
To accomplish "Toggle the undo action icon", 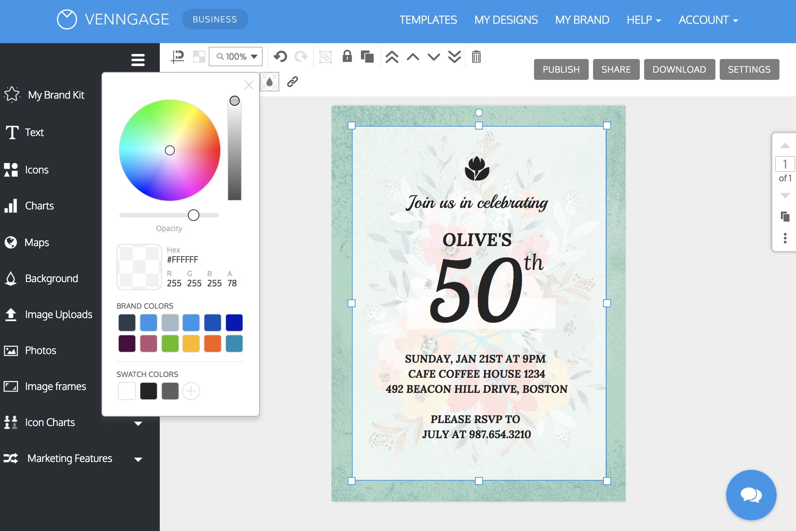I will point(280,56).
